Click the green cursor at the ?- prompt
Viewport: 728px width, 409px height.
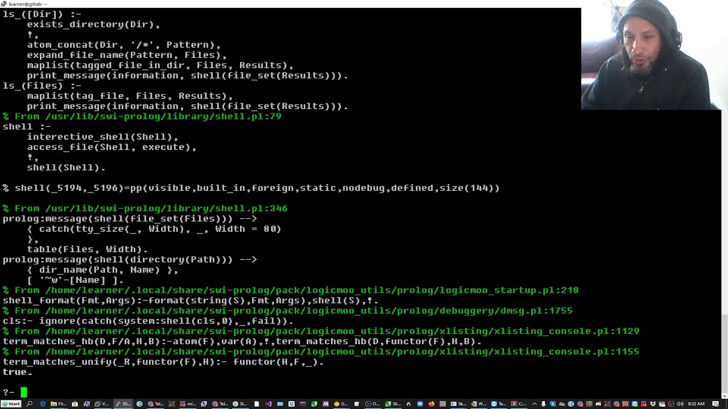24,392
